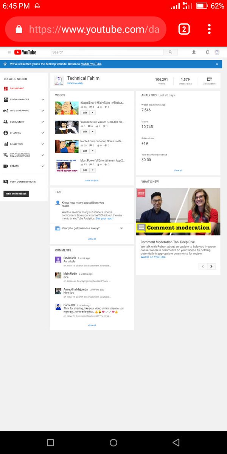
Task: Tap the Android home button
Action: click(113, 442)
